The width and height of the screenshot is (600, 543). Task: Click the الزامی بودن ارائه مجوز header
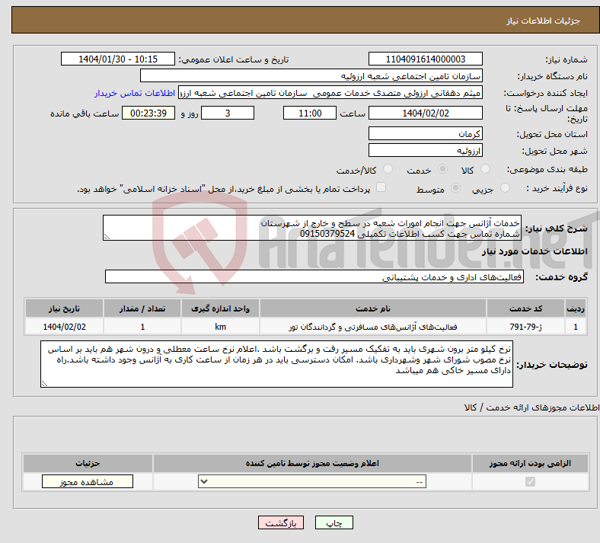(x=530, y=463)
